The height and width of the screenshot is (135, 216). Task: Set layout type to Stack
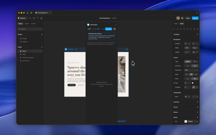pos(188,61)
